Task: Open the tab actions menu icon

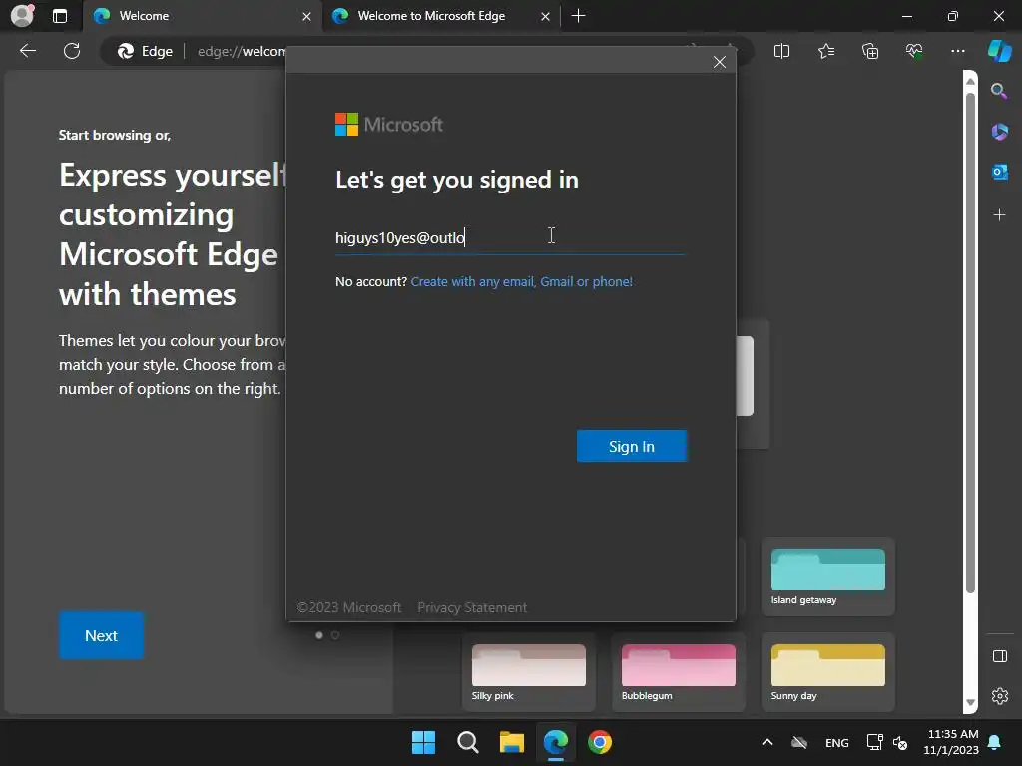Action: point(60,16)
